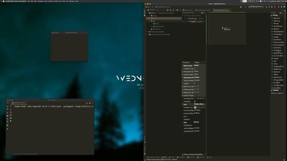Click the Apple logo in the menu bar
Viewport: 287px width, 161px height.
click(x=3, y=1)
